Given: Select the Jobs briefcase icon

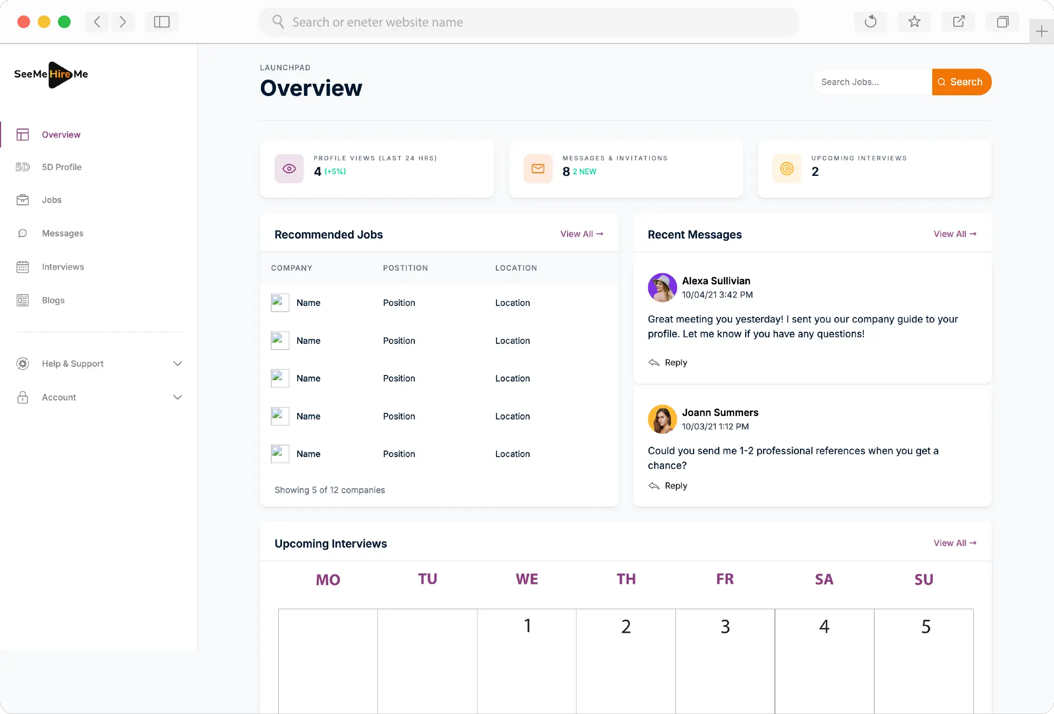Looking at the screenshot, I should click(23, 200).
